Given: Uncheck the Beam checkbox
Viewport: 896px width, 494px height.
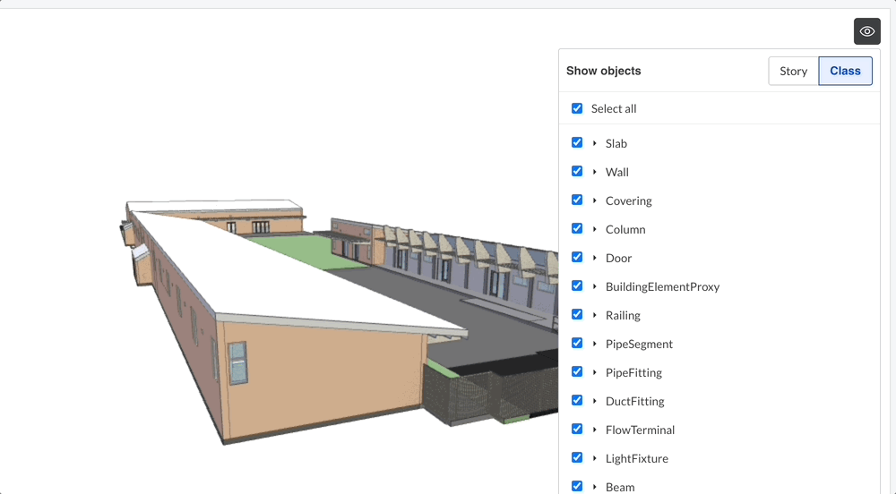Looking at the screenshot, I should coord(577,486).
